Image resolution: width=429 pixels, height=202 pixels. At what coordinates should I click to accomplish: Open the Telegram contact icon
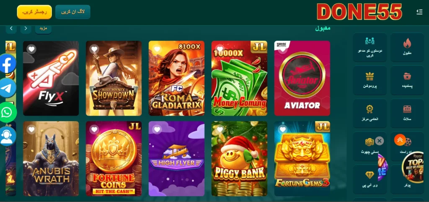(x=8, y=88)
